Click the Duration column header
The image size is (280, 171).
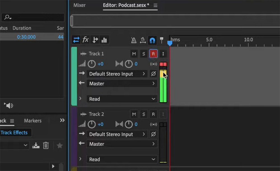coord(22,28)
